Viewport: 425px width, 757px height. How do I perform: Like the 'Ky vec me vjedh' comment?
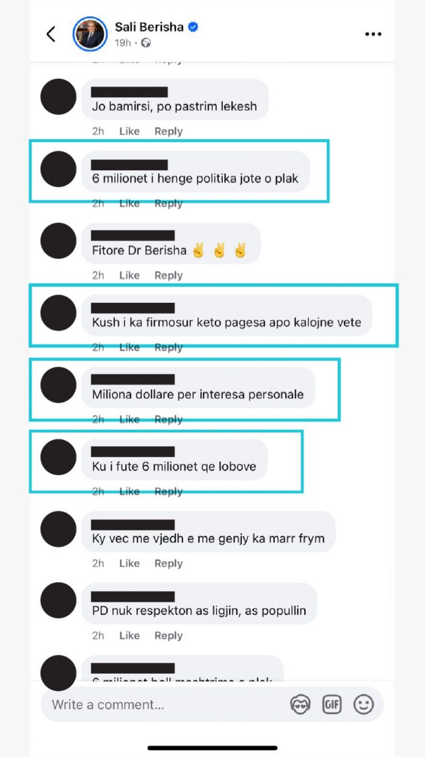pos(129,564)
